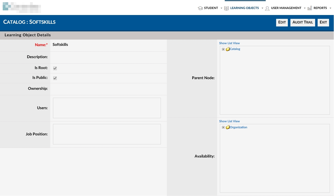Expand the Catalog tree node

(x=223, y=49)
